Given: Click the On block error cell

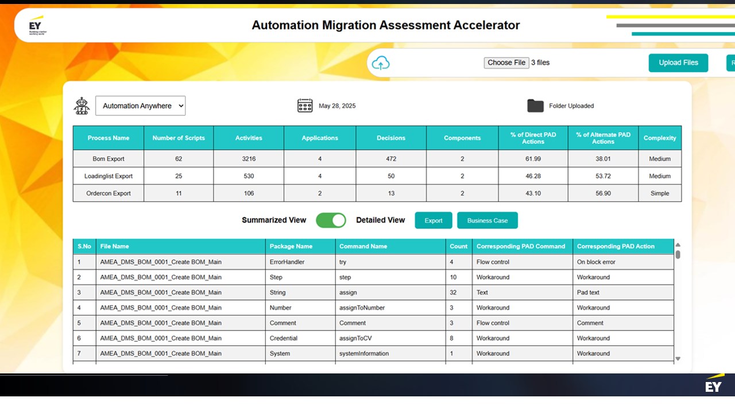Looking at the screenshot, I should click(623, 262).
